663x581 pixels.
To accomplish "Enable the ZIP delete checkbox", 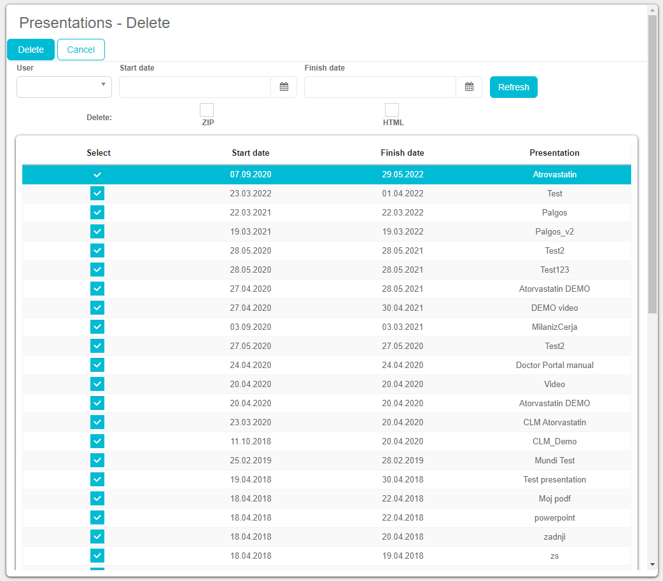I will click(207, 110).
